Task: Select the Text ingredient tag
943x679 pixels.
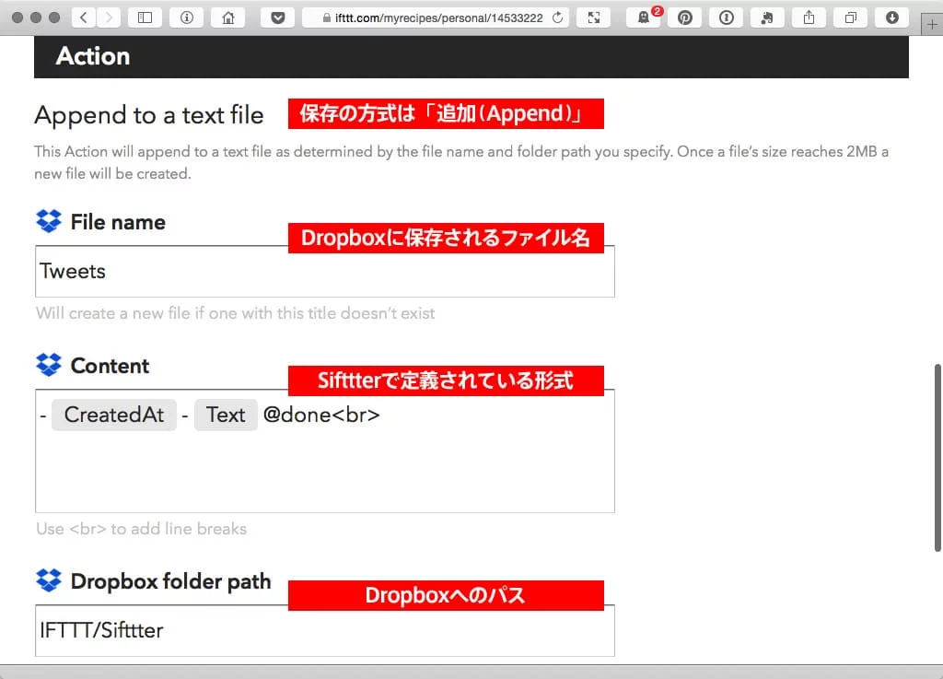Action: pos(226,415)
